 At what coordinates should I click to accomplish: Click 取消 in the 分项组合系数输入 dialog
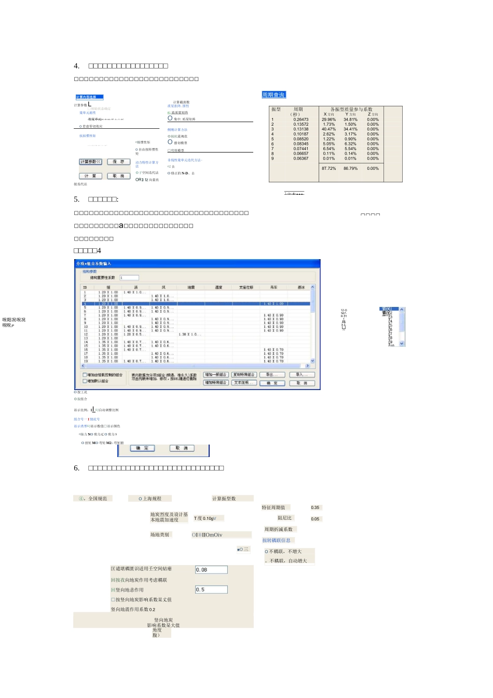302,383
